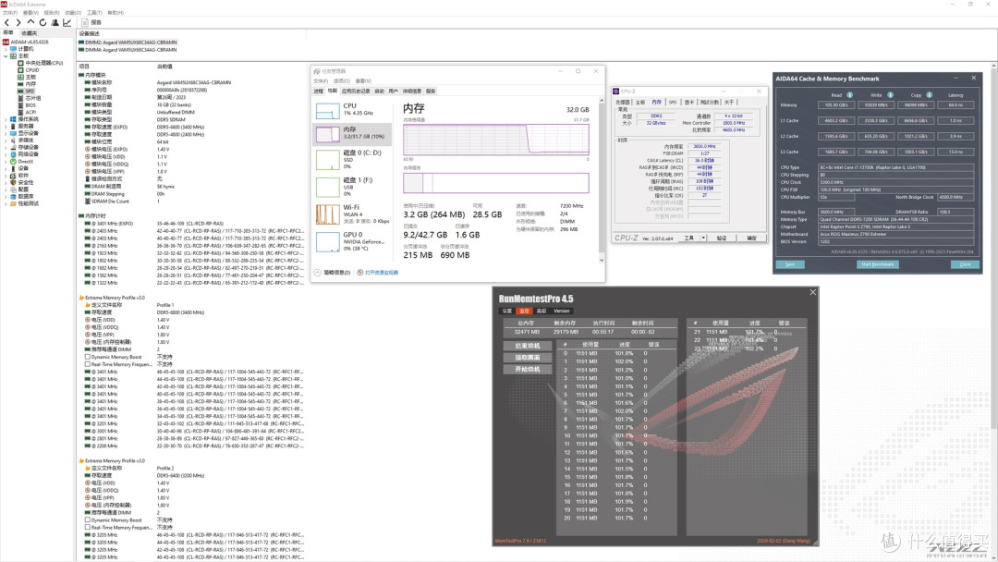Switch to the 进程 tab in Task Manager
Screen dimensions: 998x562
[x=318, y=91]
